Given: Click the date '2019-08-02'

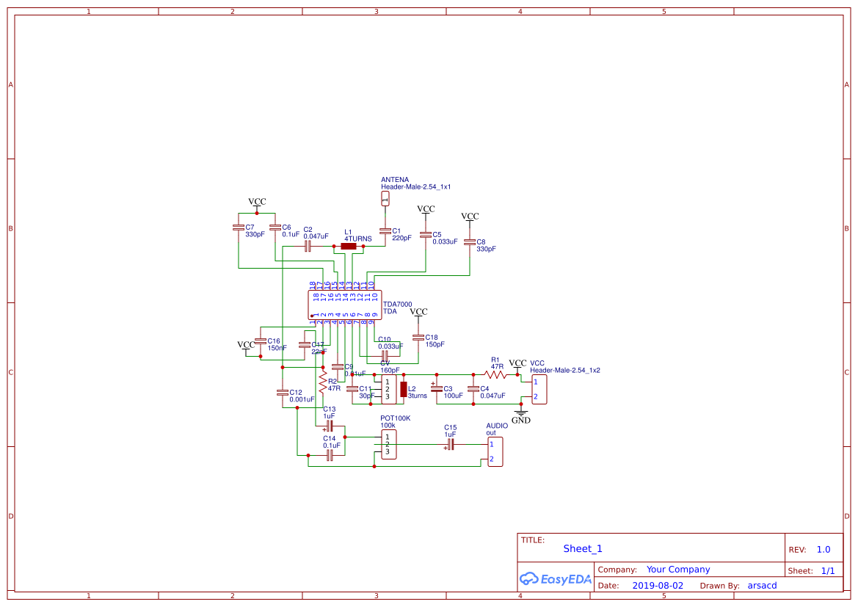Looking at the screenshot, I should click(x=658, y=586).
